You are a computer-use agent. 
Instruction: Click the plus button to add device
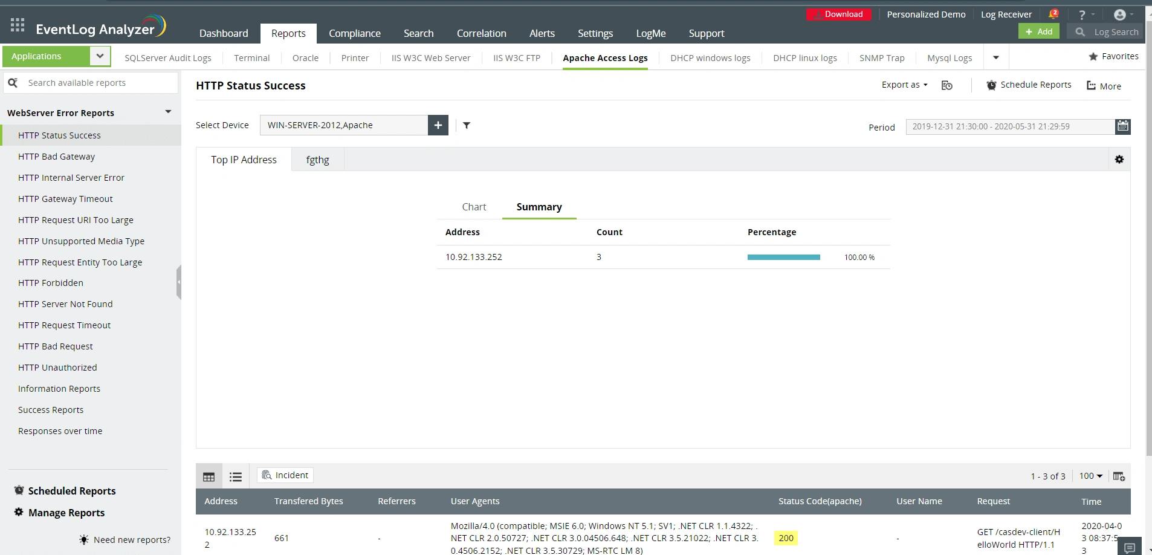point(438,125)
